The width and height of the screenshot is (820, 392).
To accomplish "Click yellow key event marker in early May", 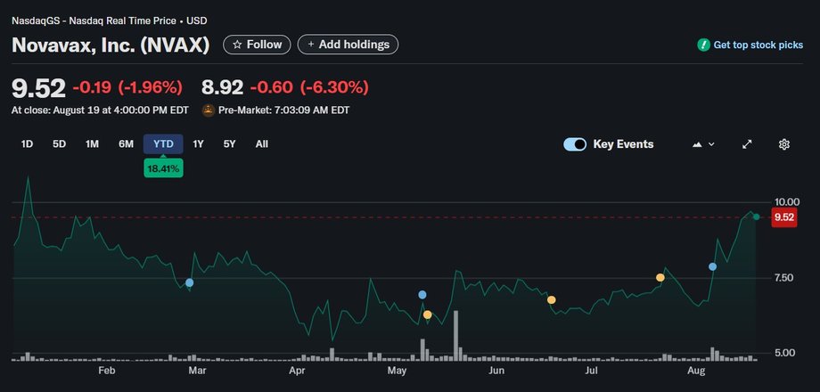I will point(427,314).
